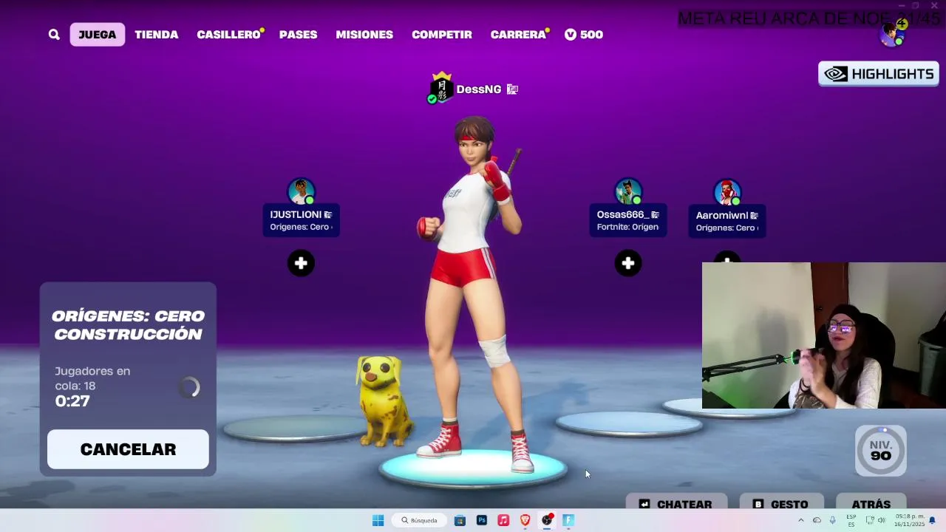Click the CANCELAR matchmaking button
This screenshot has width=946, height=532.
click(x=128, y=449)
